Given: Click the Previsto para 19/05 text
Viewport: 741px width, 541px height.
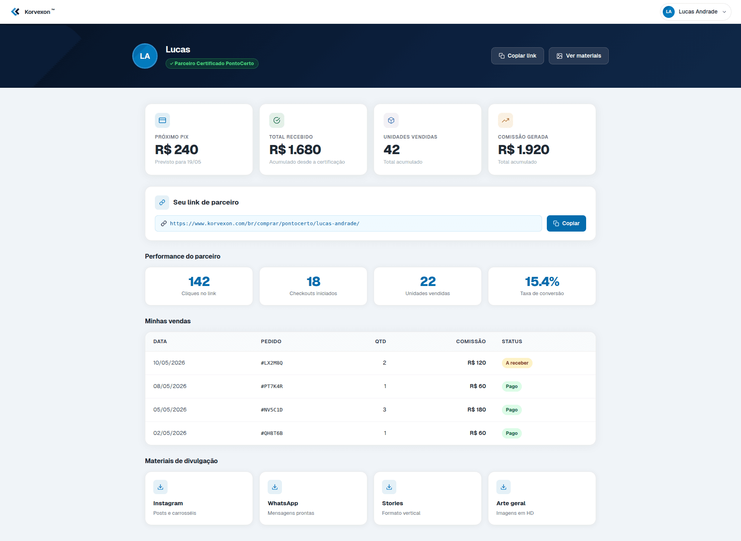Looking at the screenshot, I should click(x=178, y=162).
